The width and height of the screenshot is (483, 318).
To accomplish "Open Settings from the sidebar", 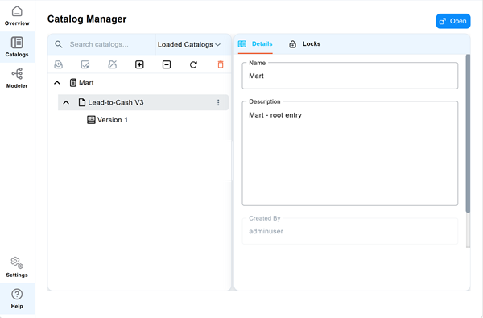I will pyautogui.click(x=17, y=267).
